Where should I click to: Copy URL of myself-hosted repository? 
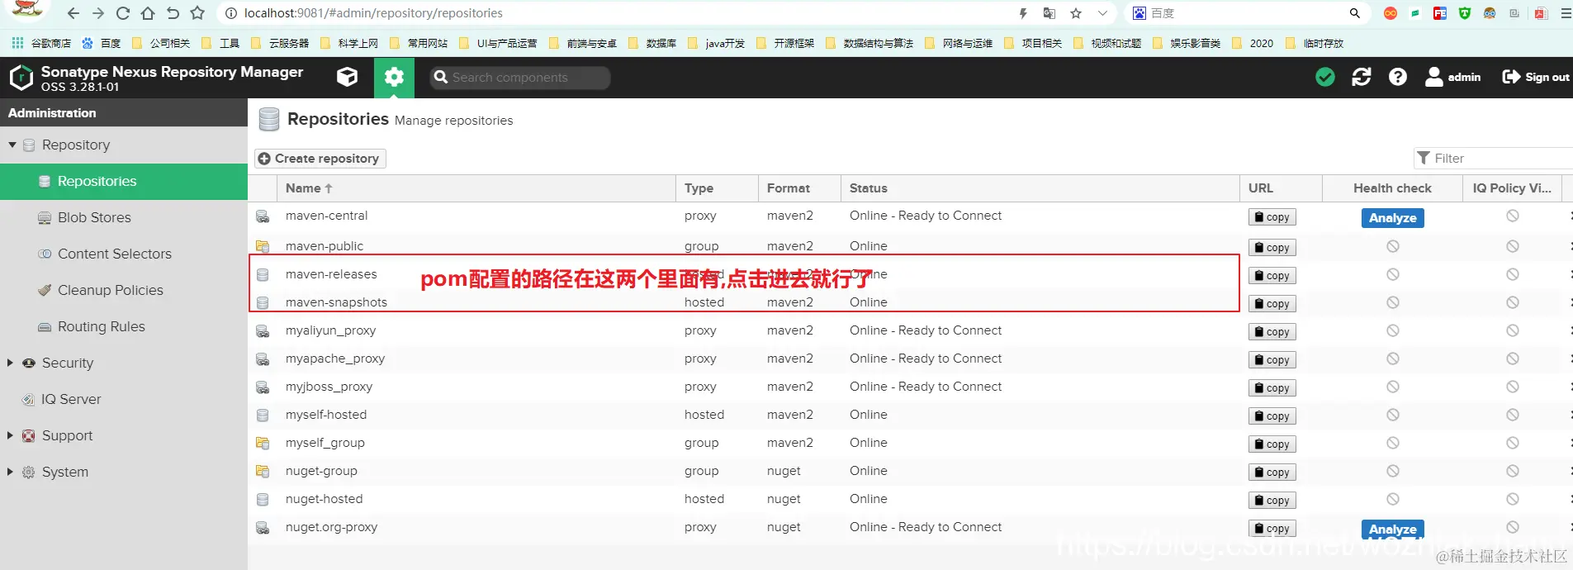coord(1272,416)
